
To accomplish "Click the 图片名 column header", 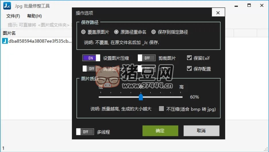I will 9,33.
